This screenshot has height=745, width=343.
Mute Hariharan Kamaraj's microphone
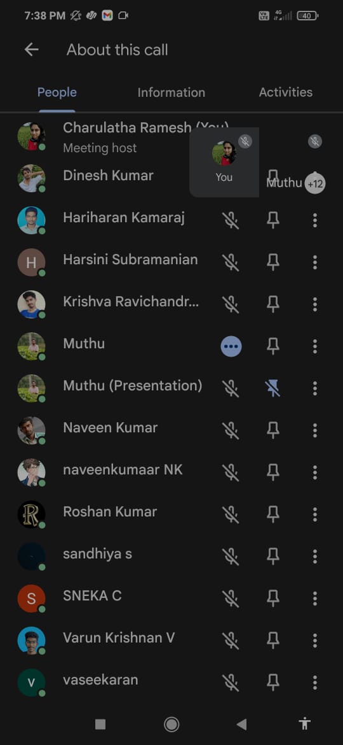pos(231,220)
